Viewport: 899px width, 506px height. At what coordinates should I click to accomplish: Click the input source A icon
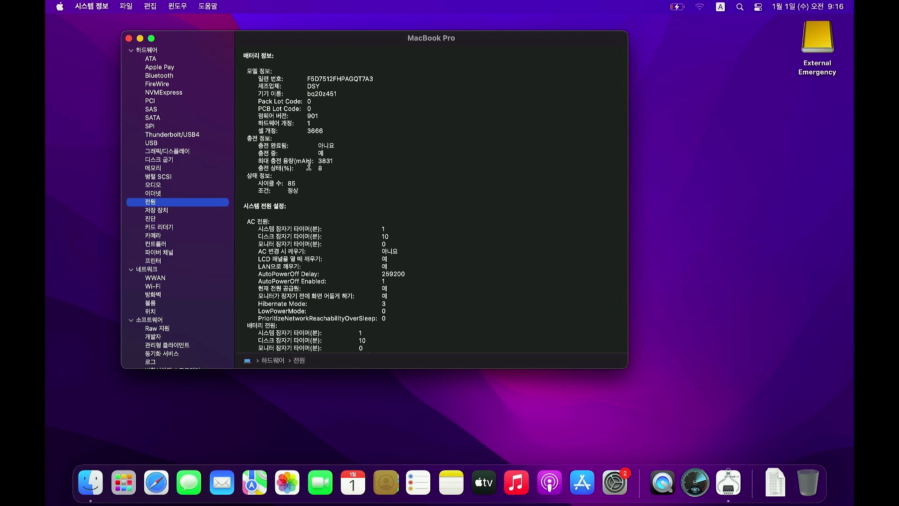point(721,7)
